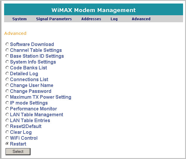This screenshot has width=186, height=159.
Task: Pick the Performance Monitor option
Action: [7, 109]
